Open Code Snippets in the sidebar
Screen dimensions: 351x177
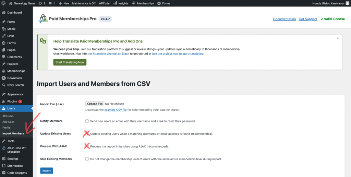point(17,173)
